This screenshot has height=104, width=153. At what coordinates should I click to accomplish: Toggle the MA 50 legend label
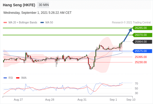coord(49,23)
